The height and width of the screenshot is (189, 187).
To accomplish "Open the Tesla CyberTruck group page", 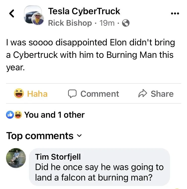I will click(x=84, y=11).
